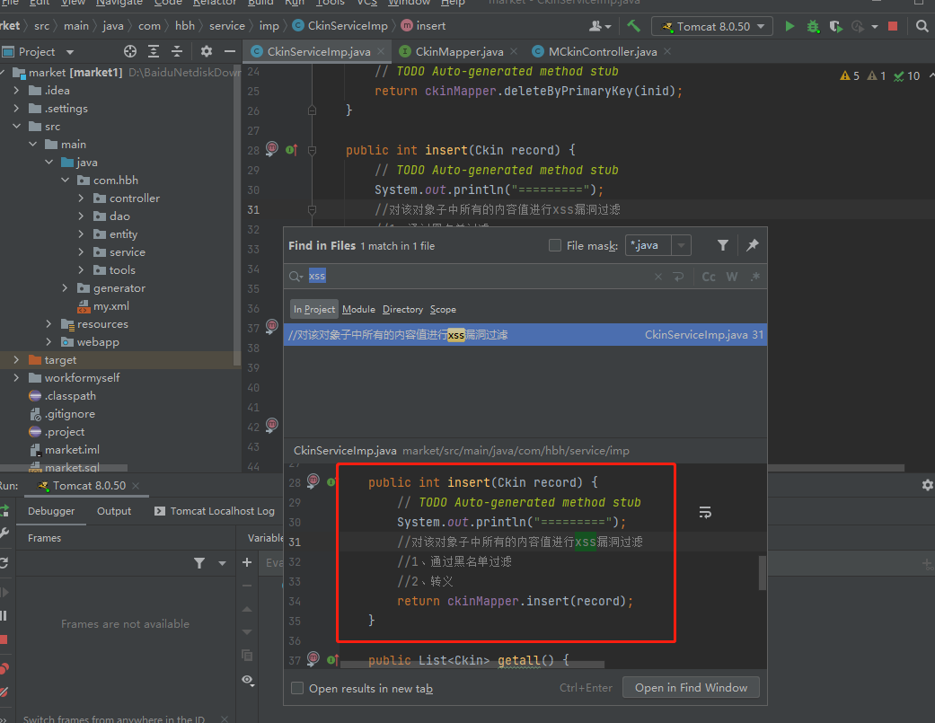
Task: Collapse the src folder
Action: (16, 127)
